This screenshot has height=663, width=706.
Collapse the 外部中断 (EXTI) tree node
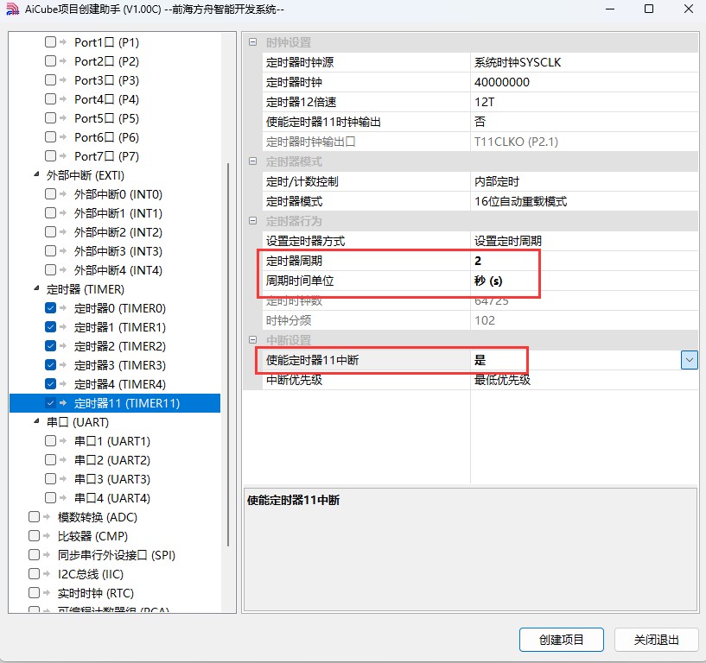(x=36, y=174)
